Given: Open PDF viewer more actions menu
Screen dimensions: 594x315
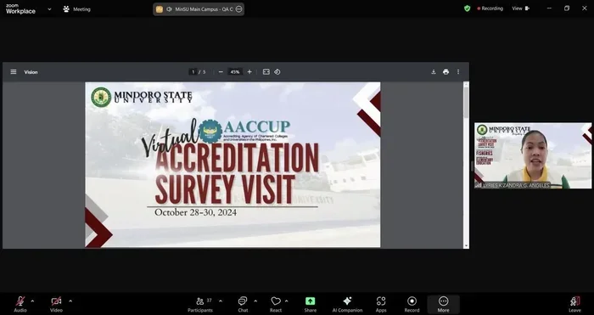Looking at the screenshot, I should click(458, 71).
